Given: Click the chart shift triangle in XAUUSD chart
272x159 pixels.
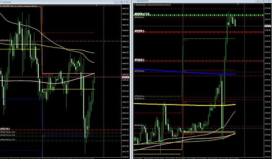Looking at the screenshot, I should (x=238, y=4).
